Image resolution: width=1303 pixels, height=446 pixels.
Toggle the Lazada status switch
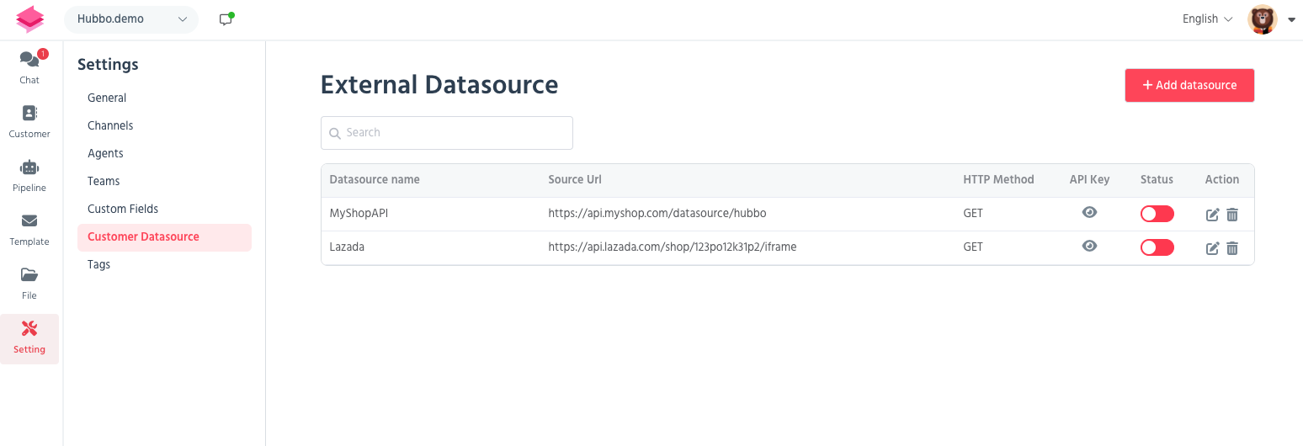[1157, 247]
